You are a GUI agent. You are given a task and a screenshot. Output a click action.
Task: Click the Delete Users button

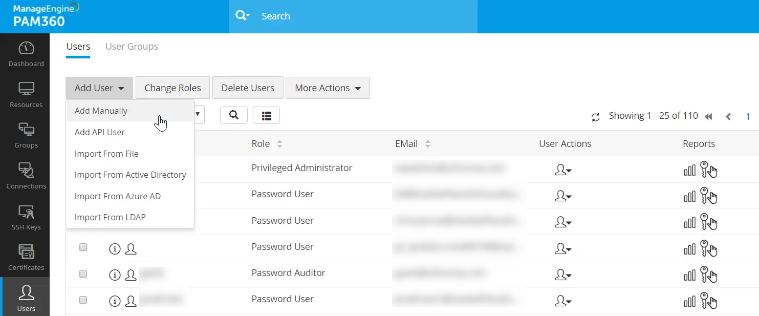tap(248, 88)
